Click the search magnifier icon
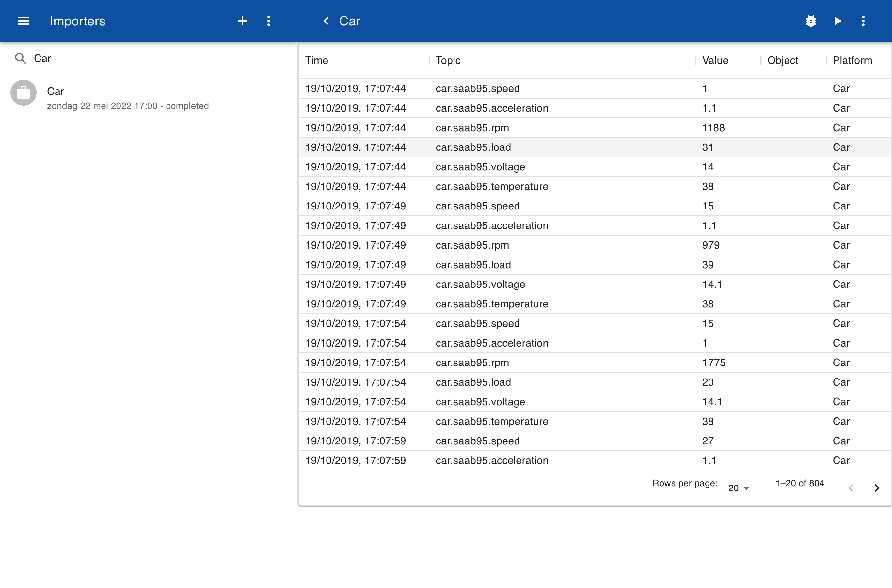 tap(20, 58)
